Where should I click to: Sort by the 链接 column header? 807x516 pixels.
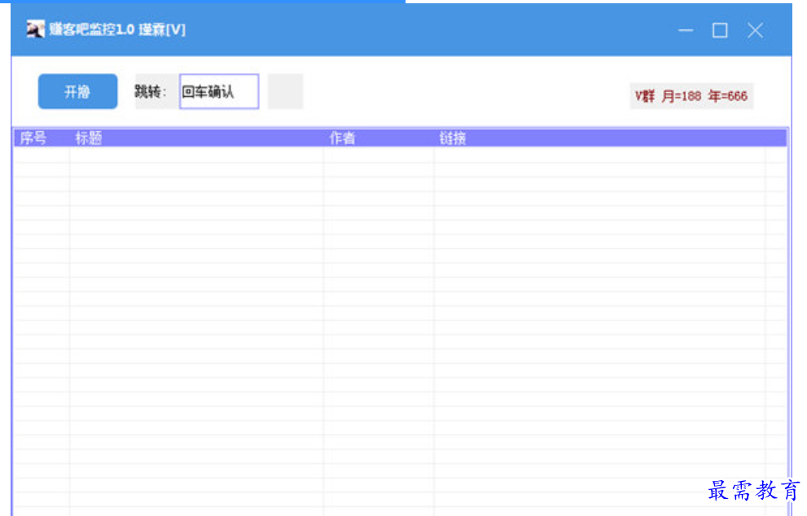(x=599, y=138)
